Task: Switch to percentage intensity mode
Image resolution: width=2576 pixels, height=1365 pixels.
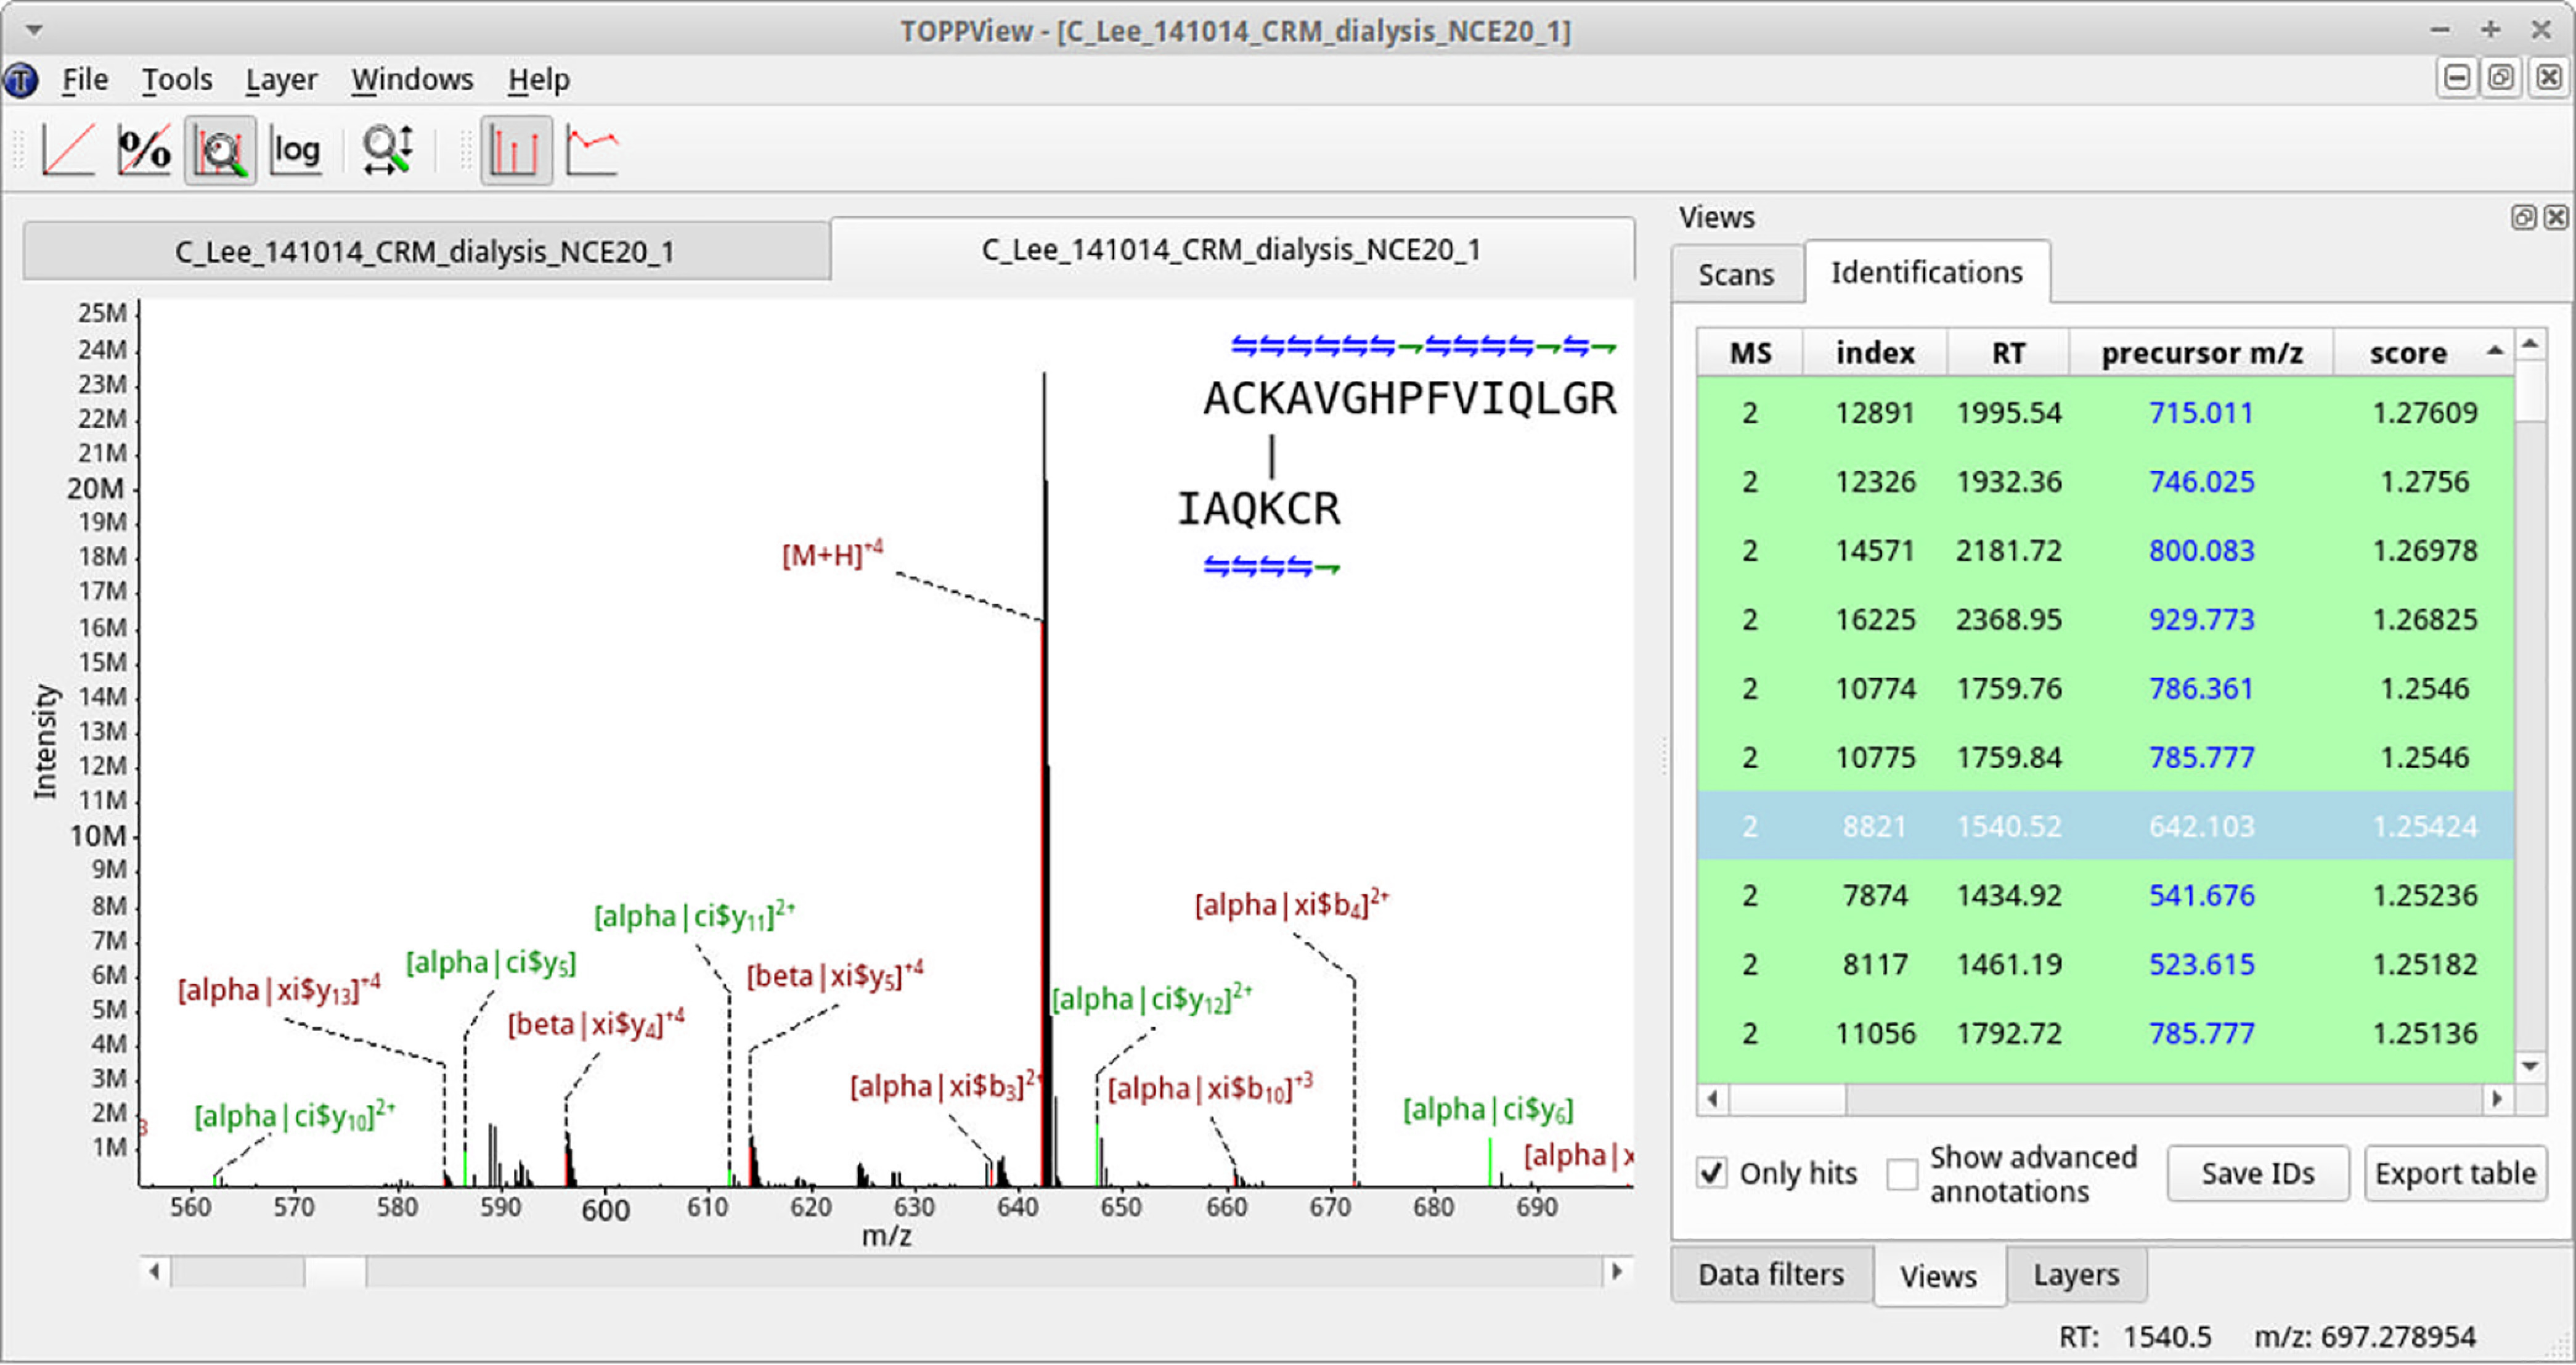Action: (x=144, y=150)
